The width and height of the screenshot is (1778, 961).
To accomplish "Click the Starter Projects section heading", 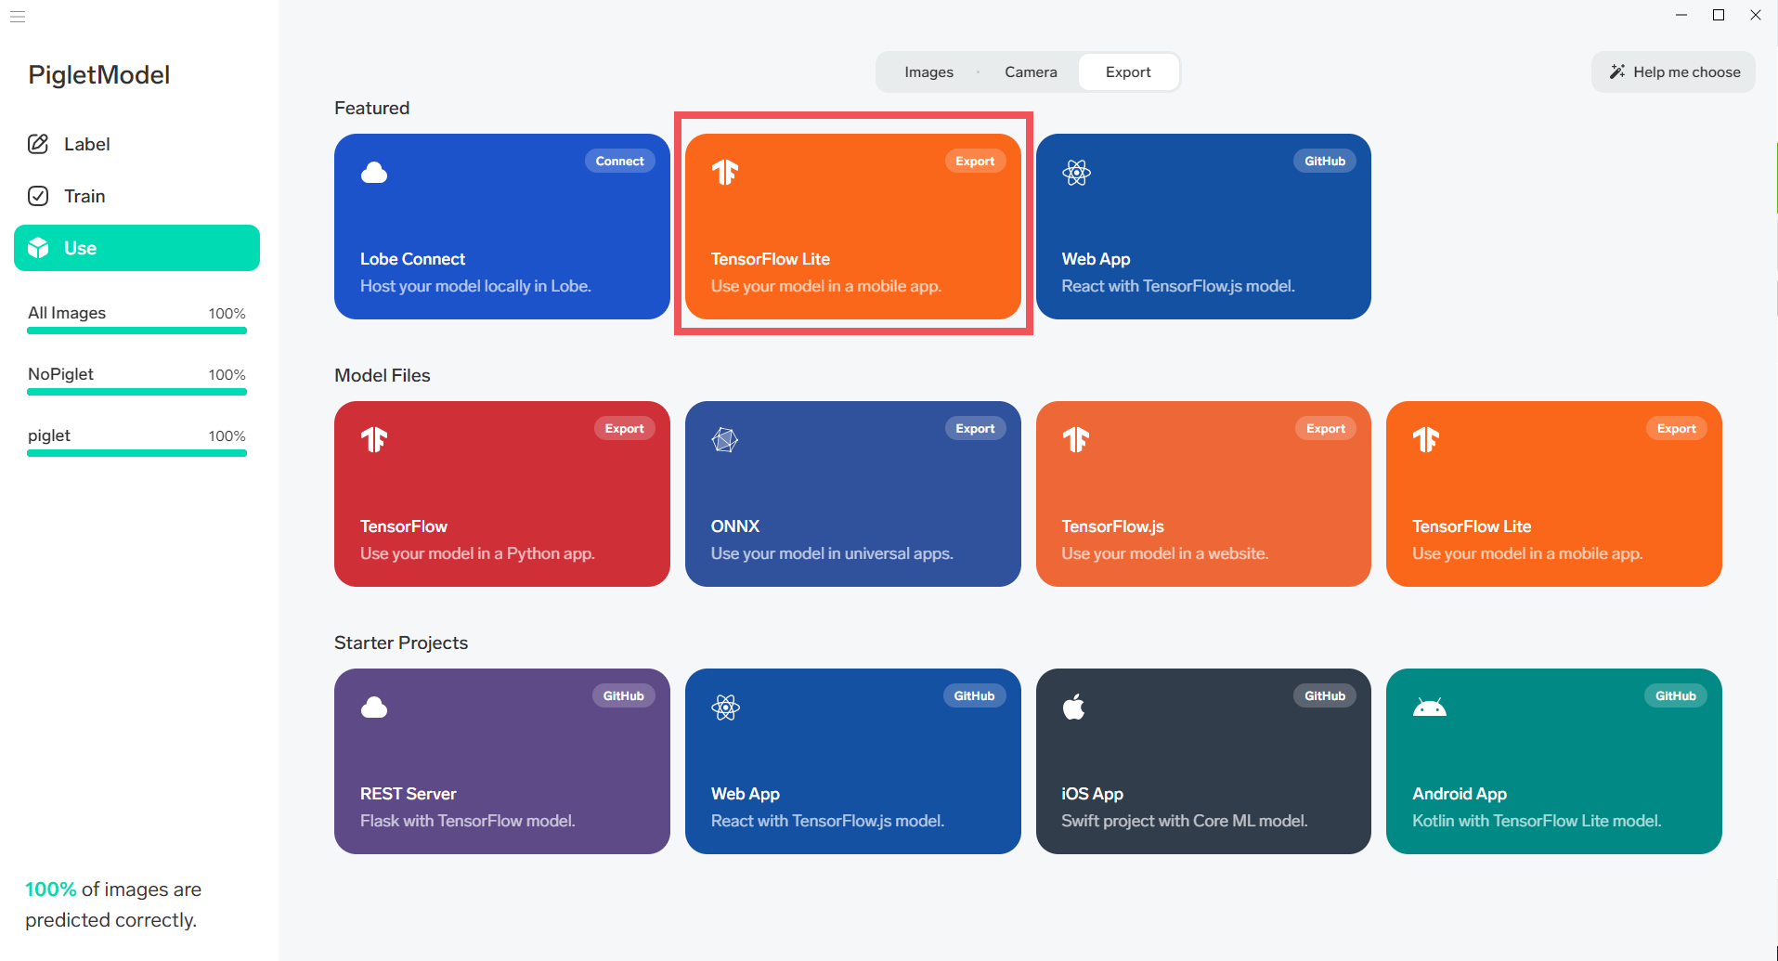I will (401, 643).
